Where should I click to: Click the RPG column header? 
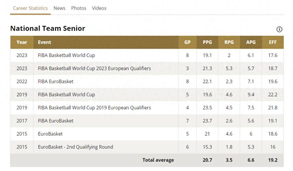[x=229, y=42]
